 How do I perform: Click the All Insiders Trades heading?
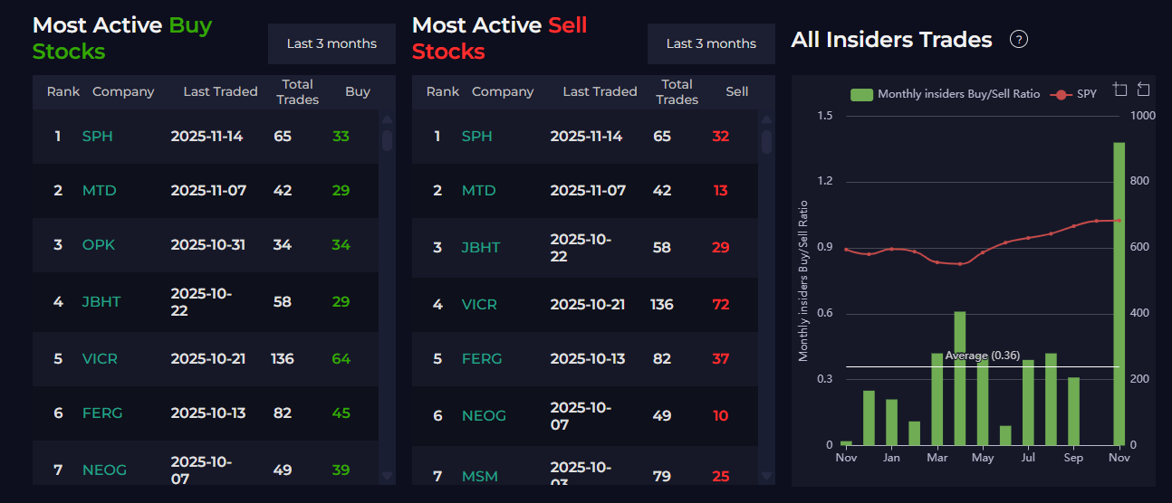(x=891, y=40)
